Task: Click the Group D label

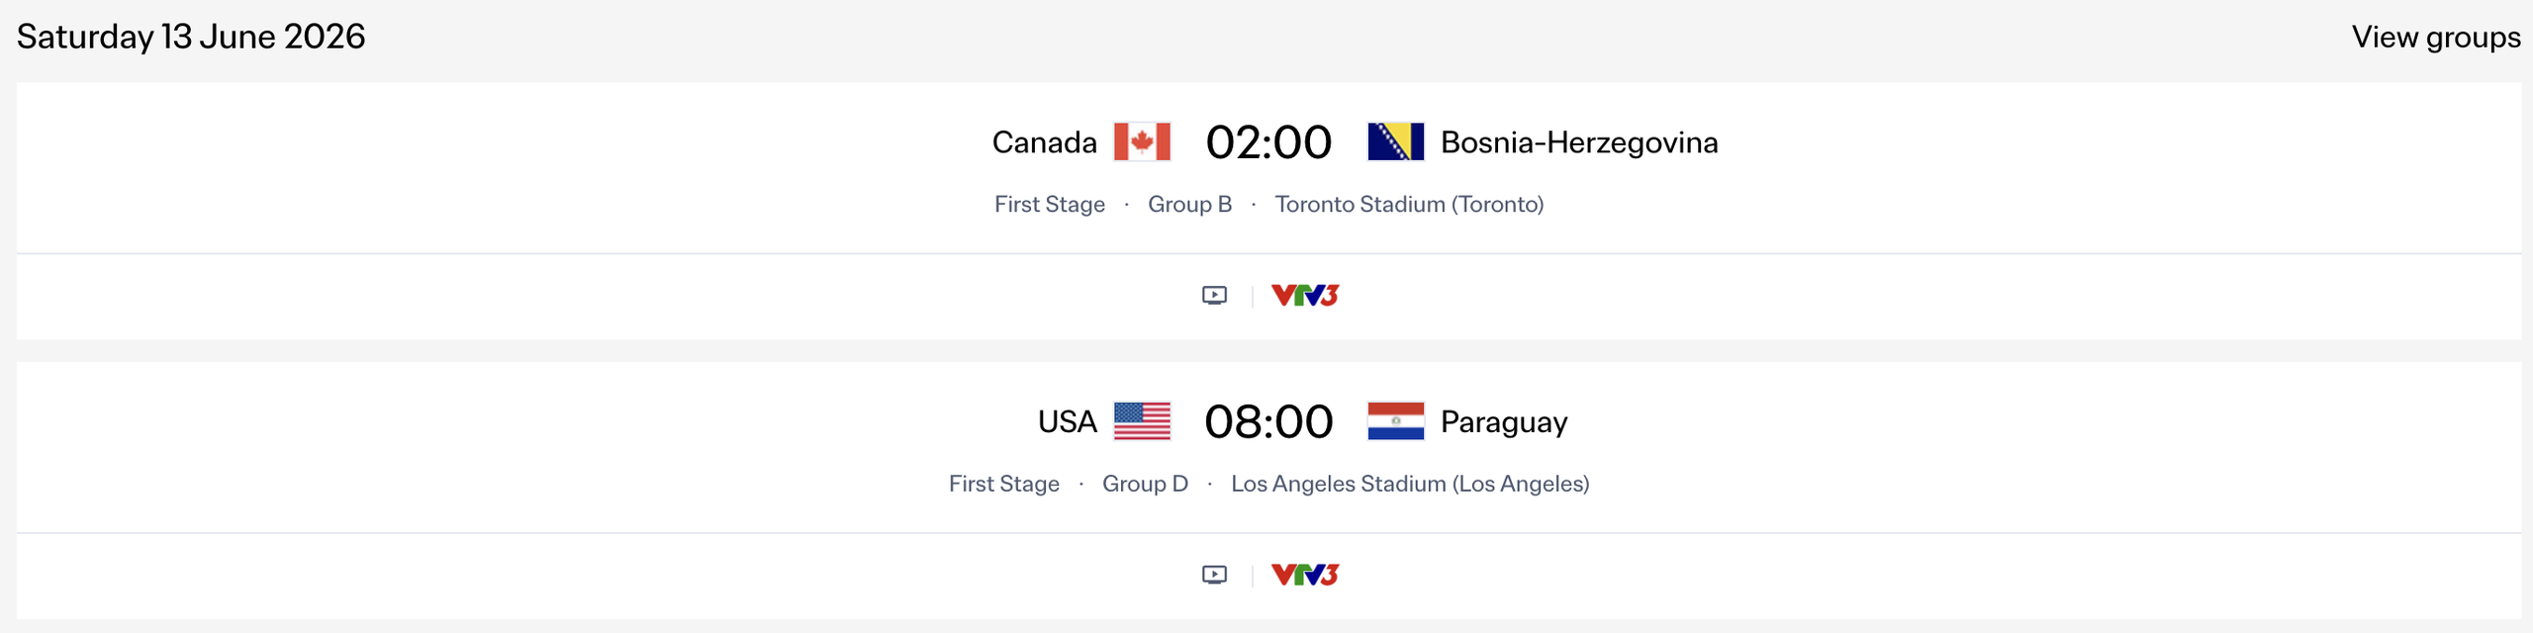Action: tap(1144, 484)
